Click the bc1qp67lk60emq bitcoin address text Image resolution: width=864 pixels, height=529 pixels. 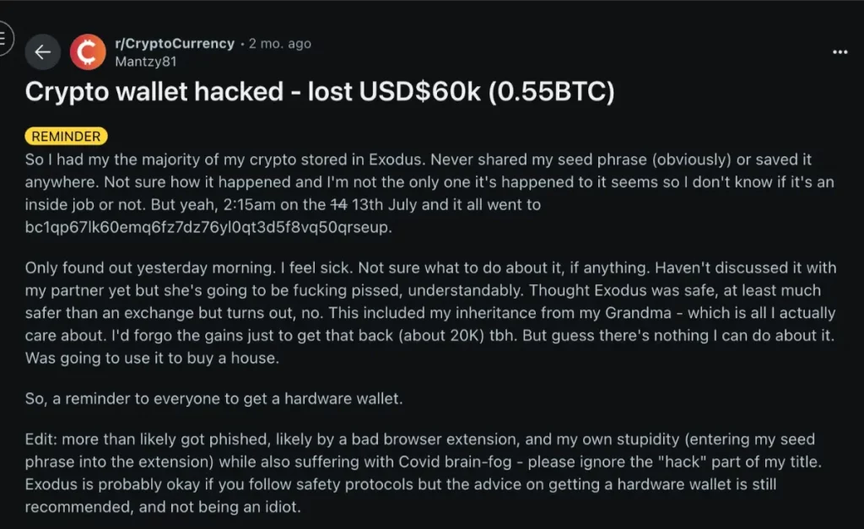[x=208, y=227]
